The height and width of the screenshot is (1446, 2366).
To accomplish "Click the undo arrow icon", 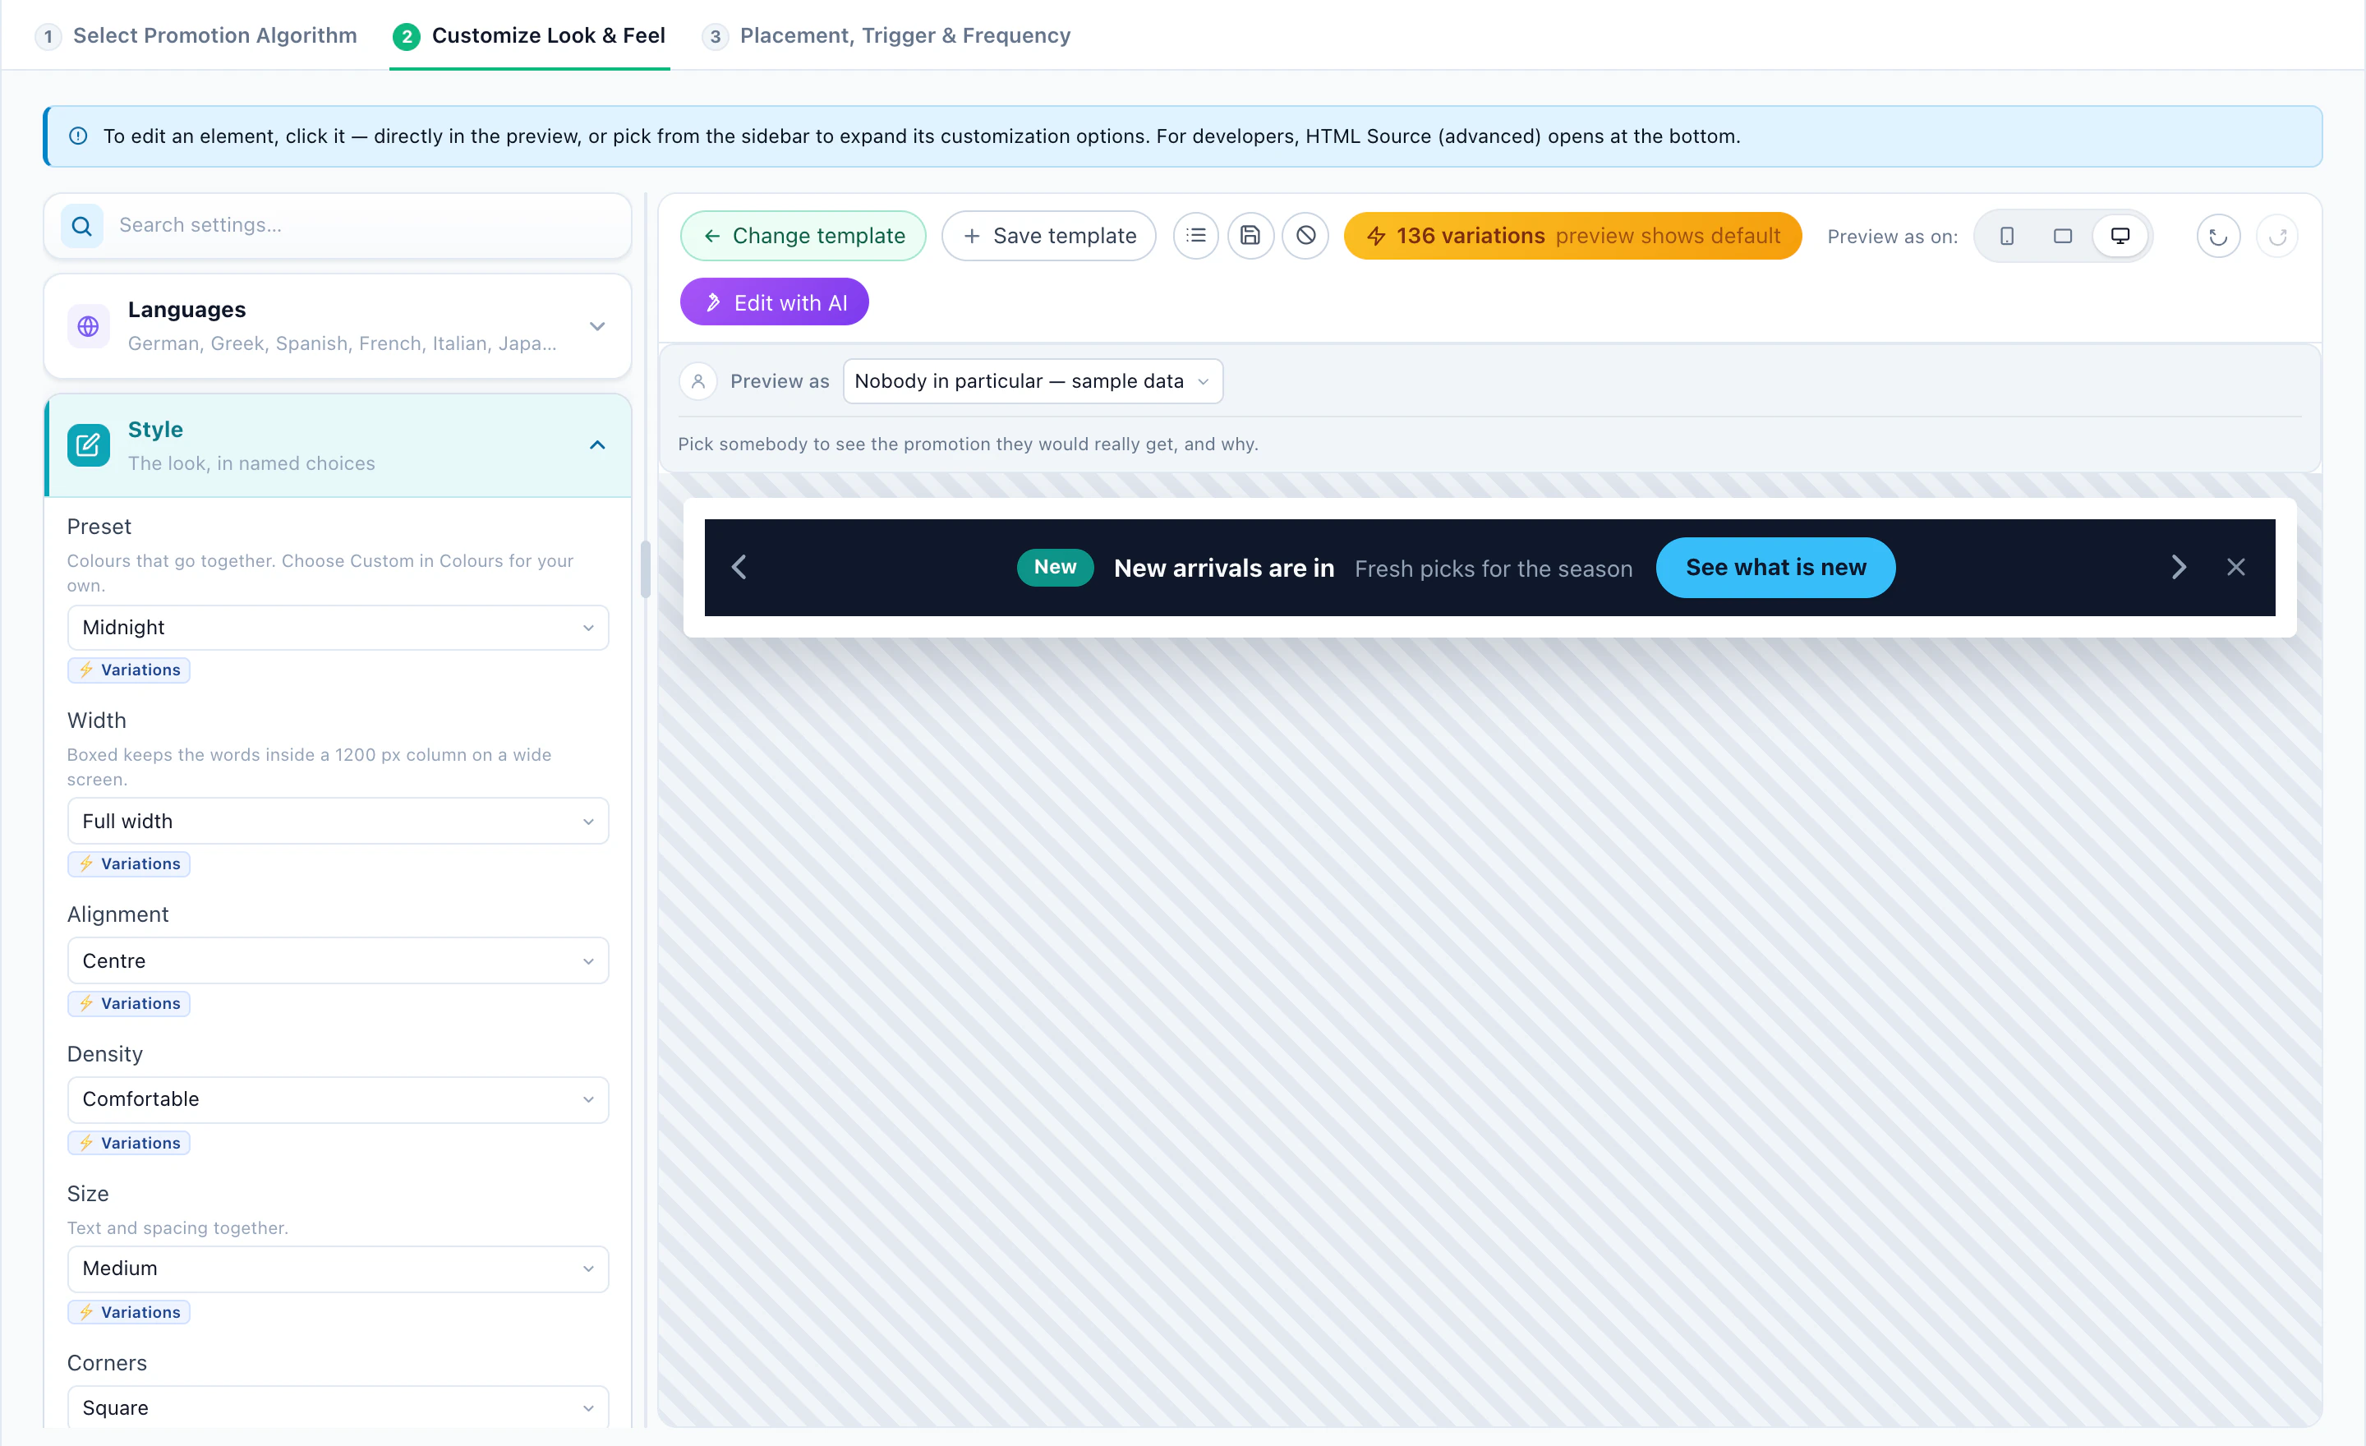I will pos(2218,236).
